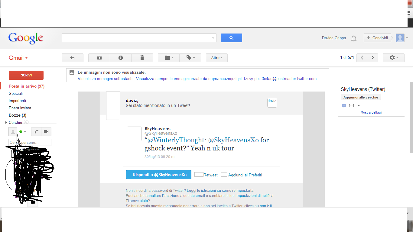Click in the Google search field
413x232 pixels.
137,38
